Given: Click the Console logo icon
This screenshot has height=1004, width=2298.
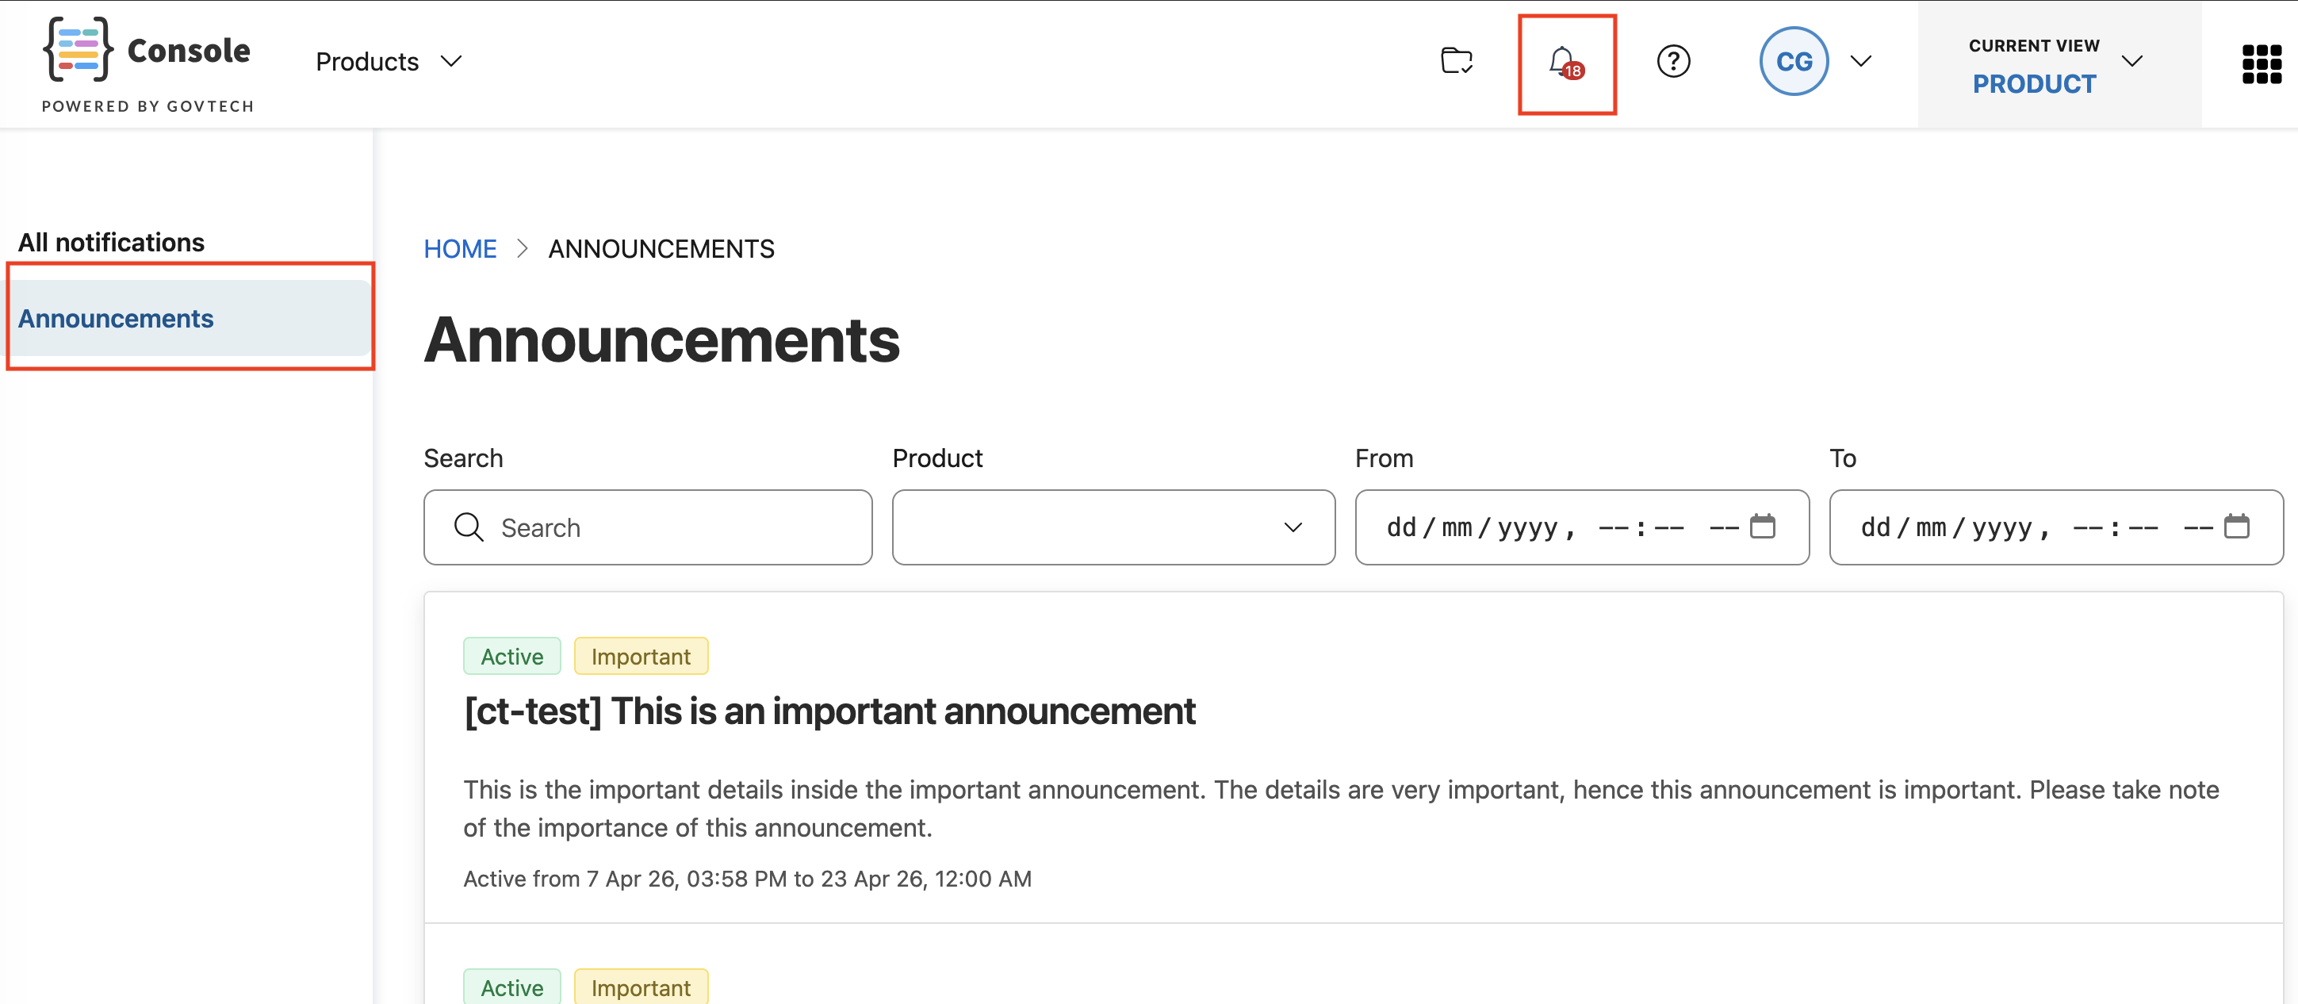Looking at the screenshot, I should [78, 49].
